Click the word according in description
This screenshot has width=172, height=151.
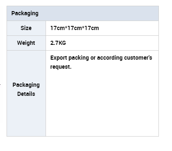coord(110,58)
